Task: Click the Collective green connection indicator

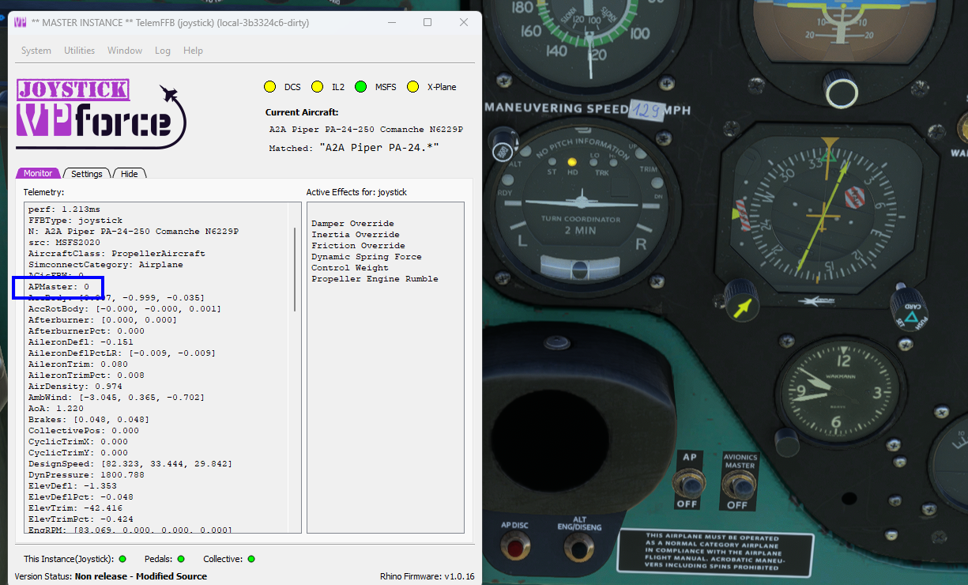Action: 251,559
